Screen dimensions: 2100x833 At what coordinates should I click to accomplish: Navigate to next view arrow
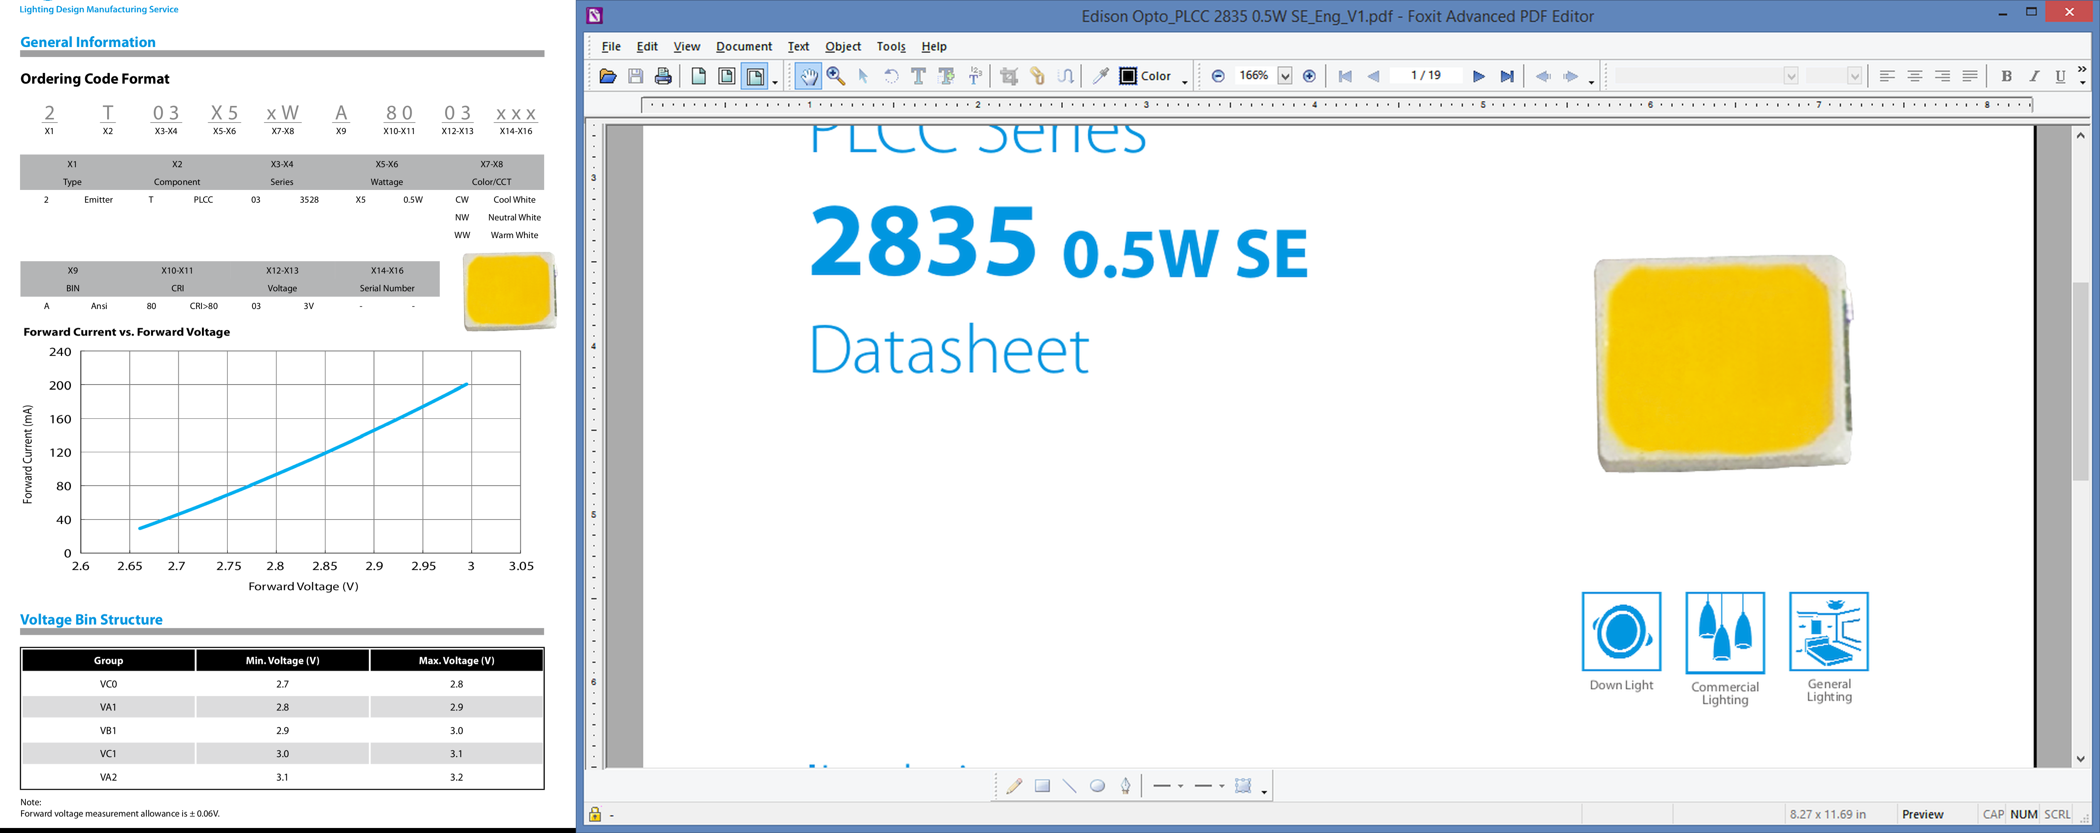point(1570,76)
